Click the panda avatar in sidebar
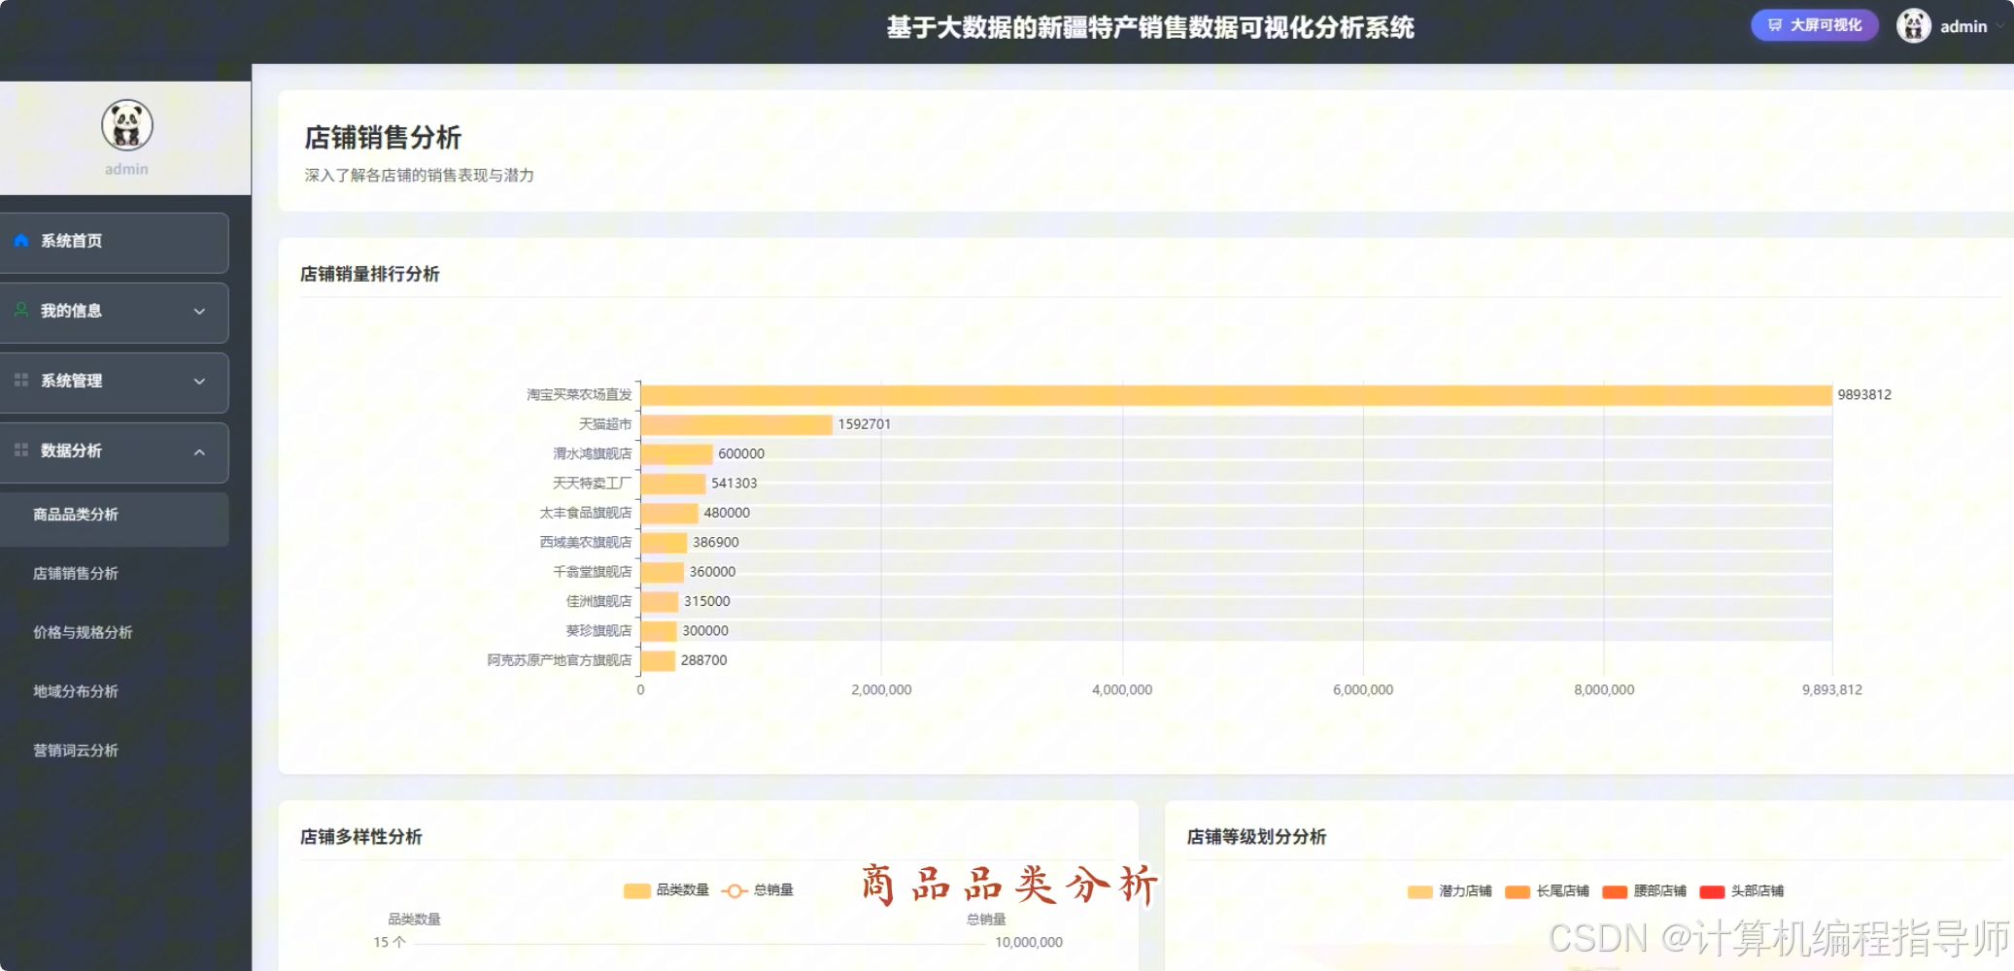2014x971 pixels. pyautogui.click(x=127, y=125)
